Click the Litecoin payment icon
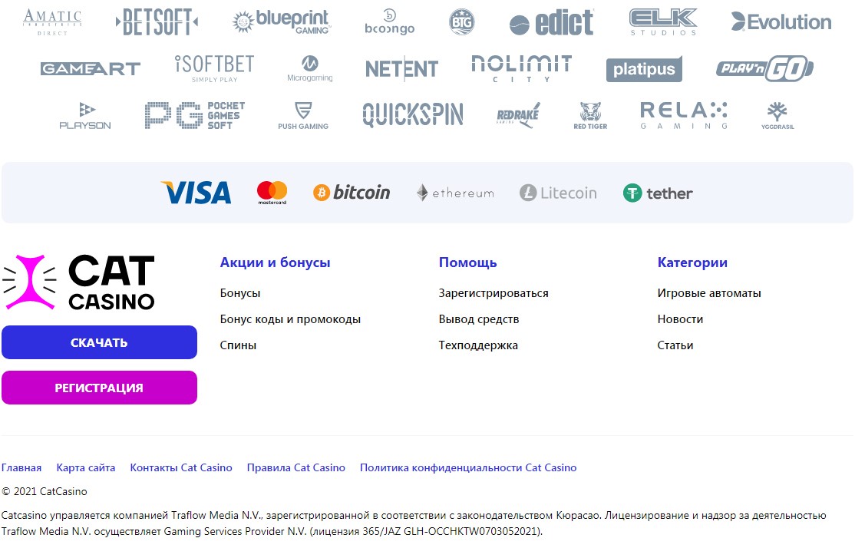Screen dimensions: 855x548 coord(558,193)
